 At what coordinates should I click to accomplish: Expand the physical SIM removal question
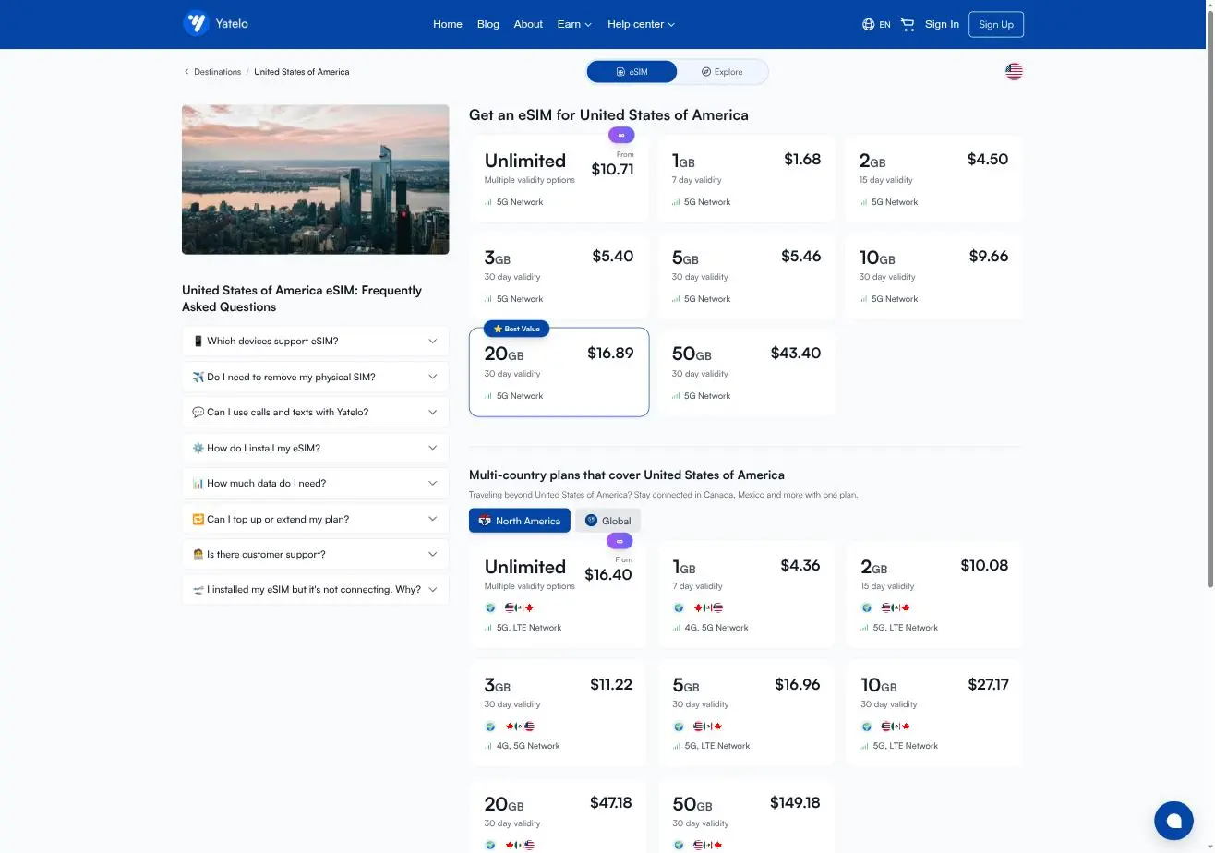316,377
